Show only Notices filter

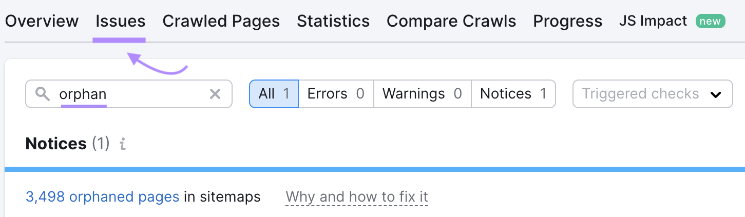click(x=513, y=94)
